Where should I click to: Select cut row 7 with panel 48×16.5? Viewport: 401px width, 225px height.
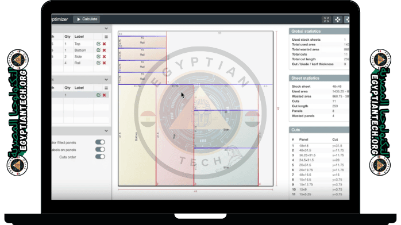(320, 175)
